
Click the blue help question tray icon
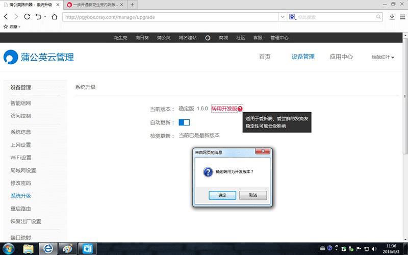click(329, 248)
